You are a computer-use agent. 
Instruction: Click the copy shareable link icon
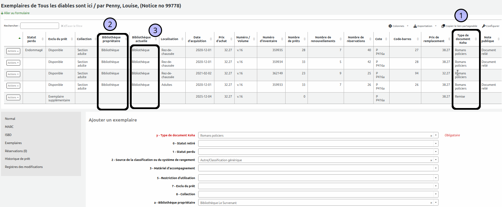(443, 26)
